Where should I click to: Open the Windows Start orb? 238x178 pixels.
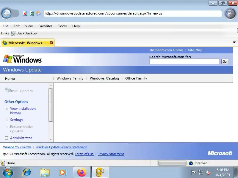point(8,172)
